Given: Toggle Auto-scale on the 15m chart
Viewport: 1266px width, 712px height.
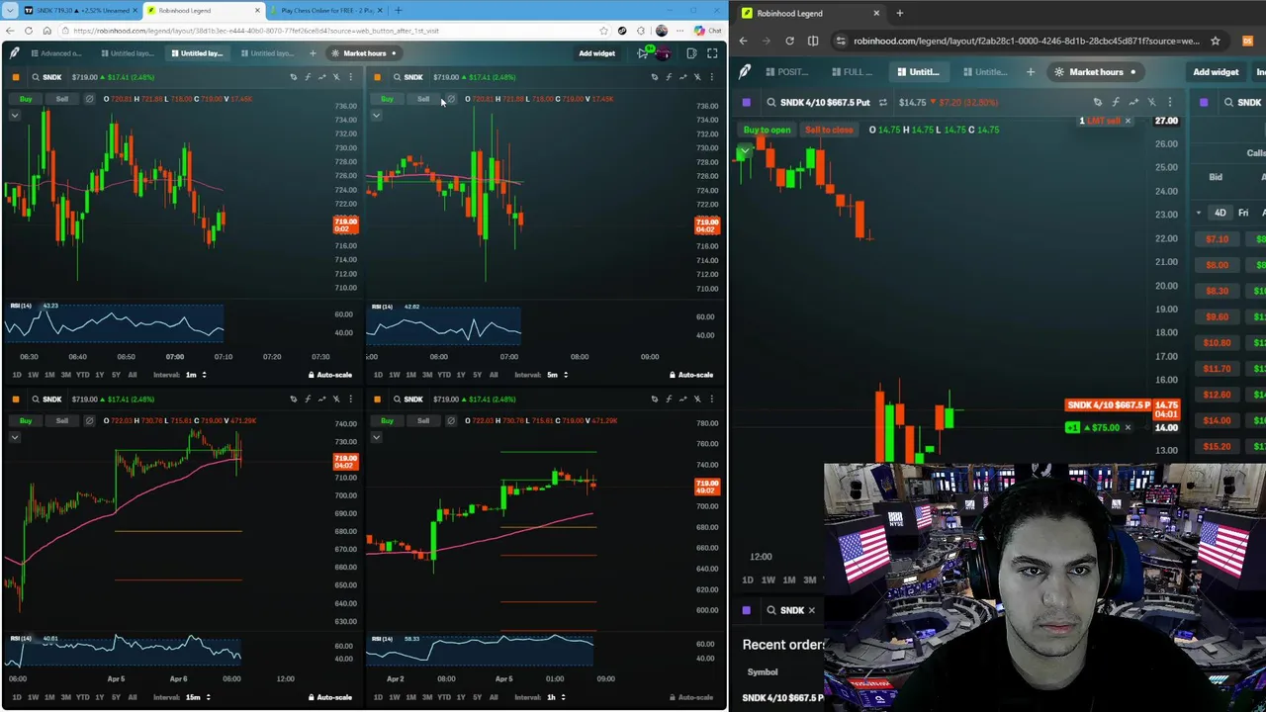Looking at the screenshot, I should pyautogui.click(x=329, y=697).
